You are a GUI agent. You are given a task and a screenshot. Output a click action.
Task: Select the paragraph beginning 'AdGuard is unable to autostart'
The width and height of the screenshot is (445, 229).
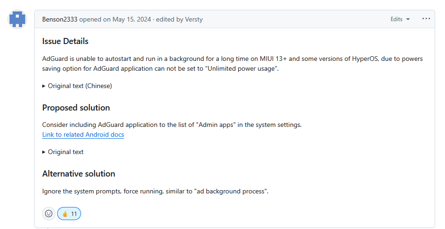(232, 64)
